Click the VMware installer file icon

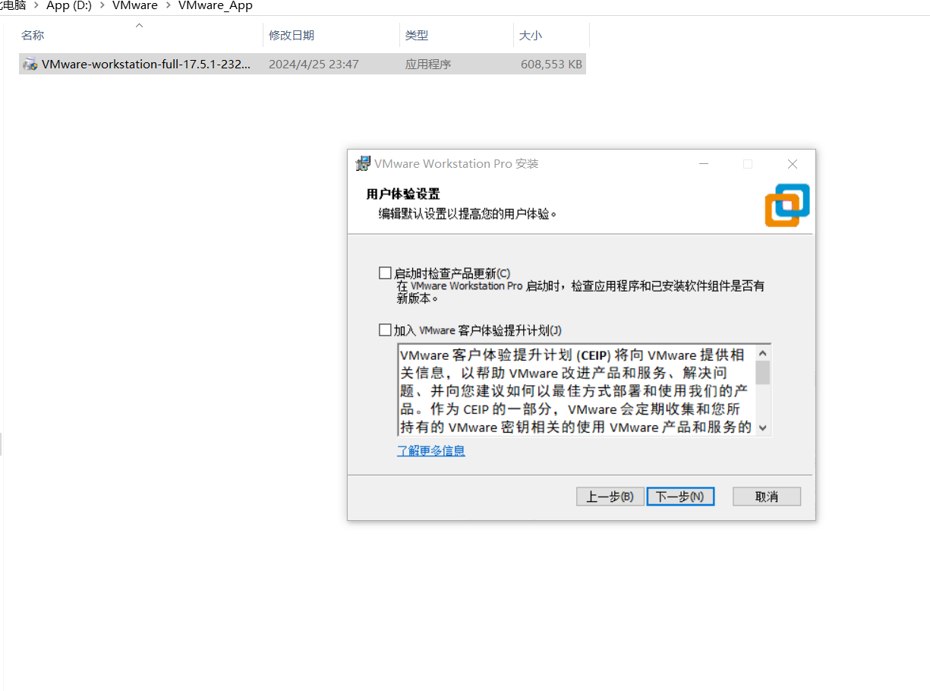pos(30,65)
